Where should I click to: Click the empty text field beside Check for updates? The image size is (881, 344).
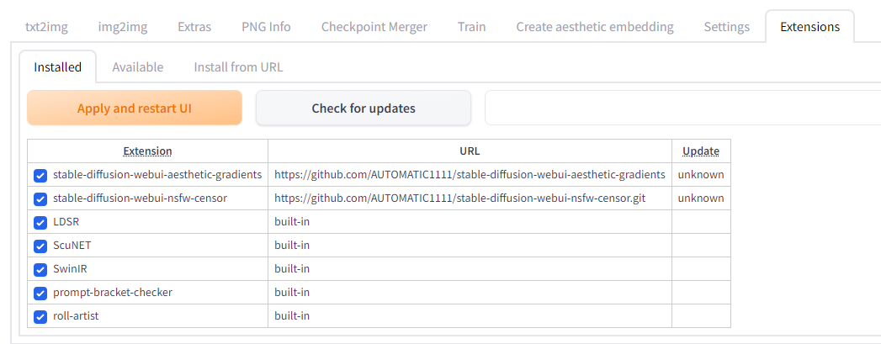point(682,108)
